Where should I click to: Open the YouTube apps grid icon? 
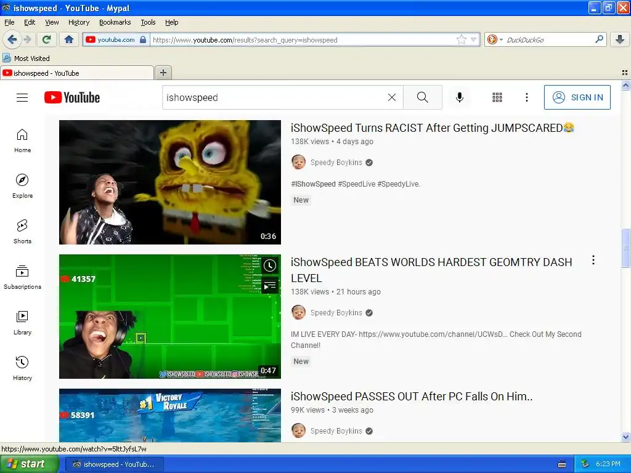coord(497,97)
